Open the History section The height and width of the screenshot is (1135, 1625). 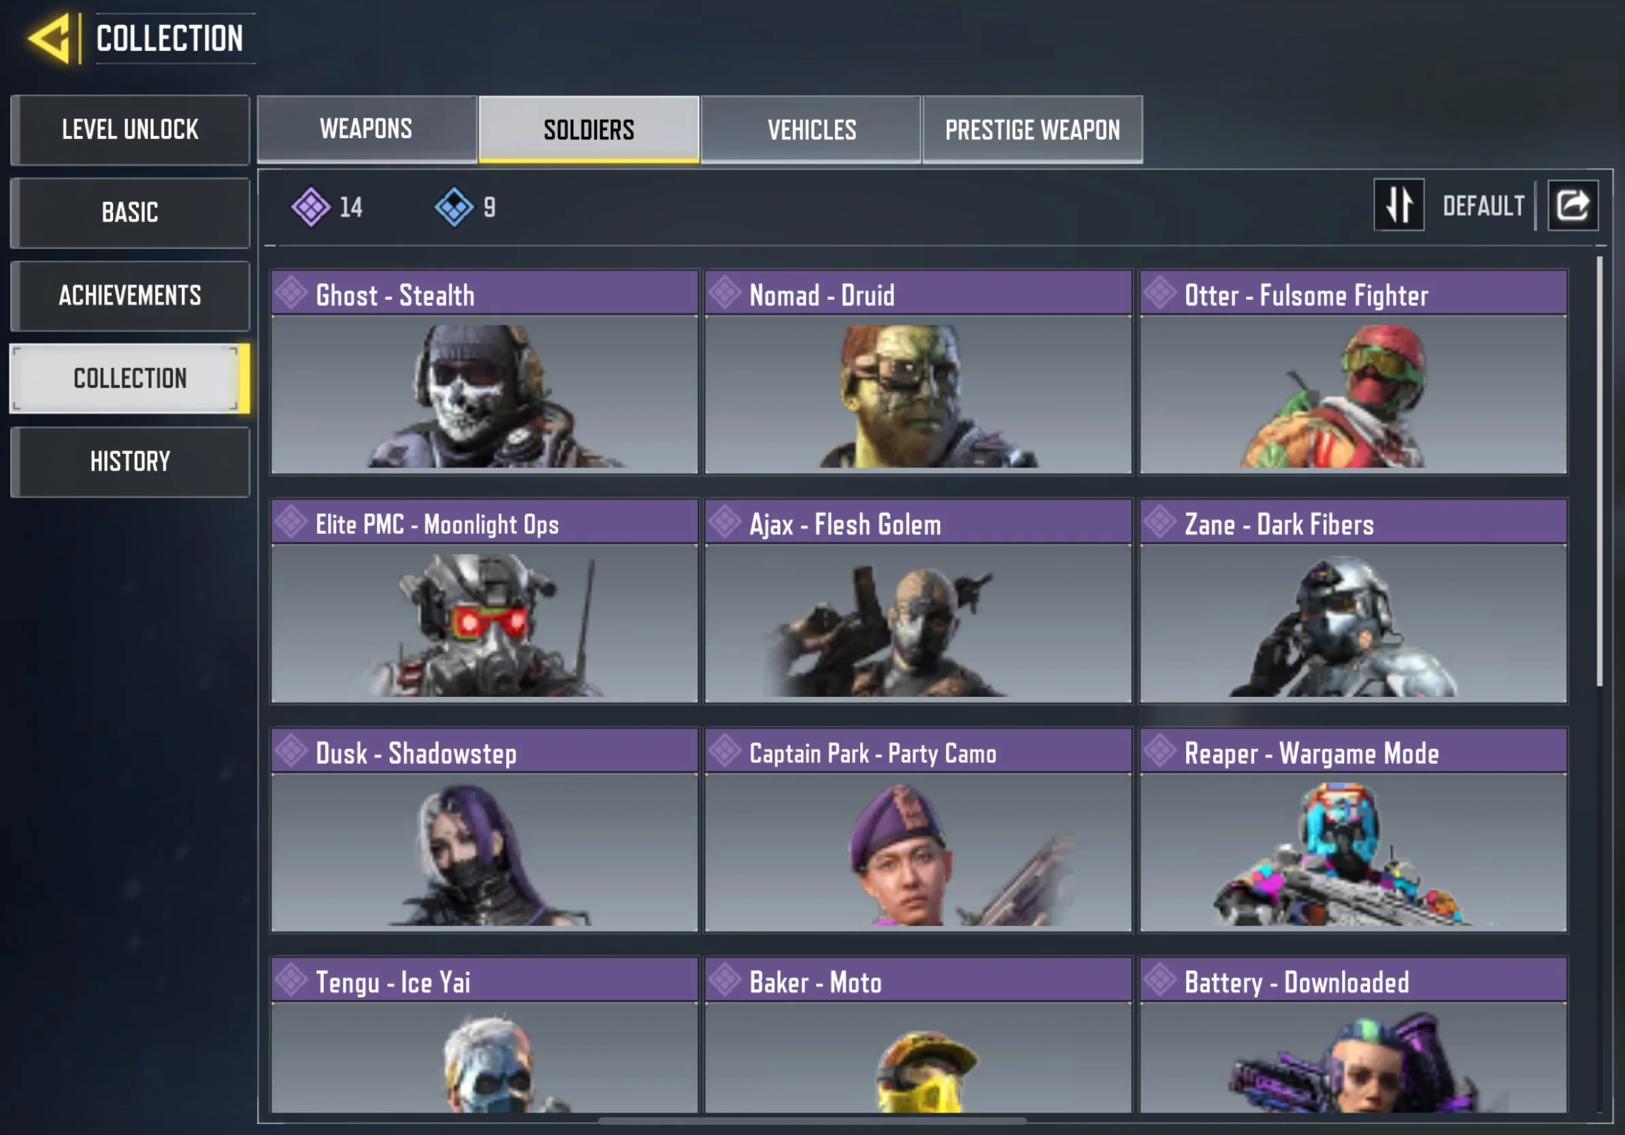tap(130, 461)
